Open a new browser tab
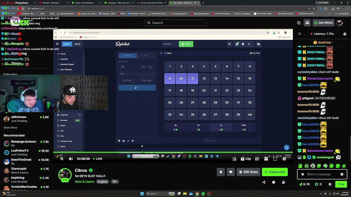Screen dimensions: 351x197 click(x=203, y=3)
